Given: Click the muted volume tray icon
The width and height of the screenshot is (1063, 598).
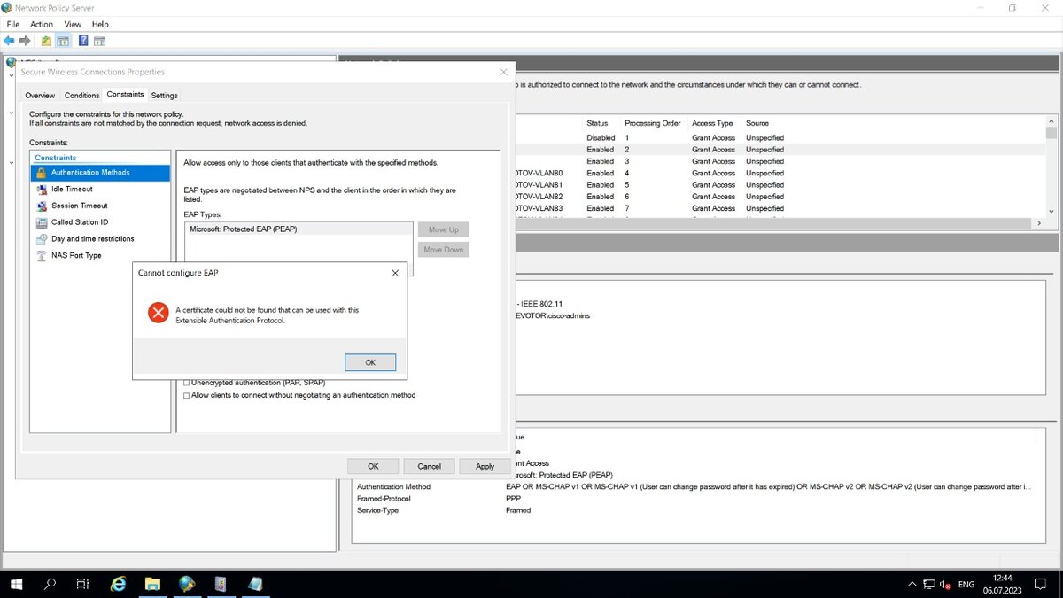Looking at the screenshot, I should coord(945,585).
